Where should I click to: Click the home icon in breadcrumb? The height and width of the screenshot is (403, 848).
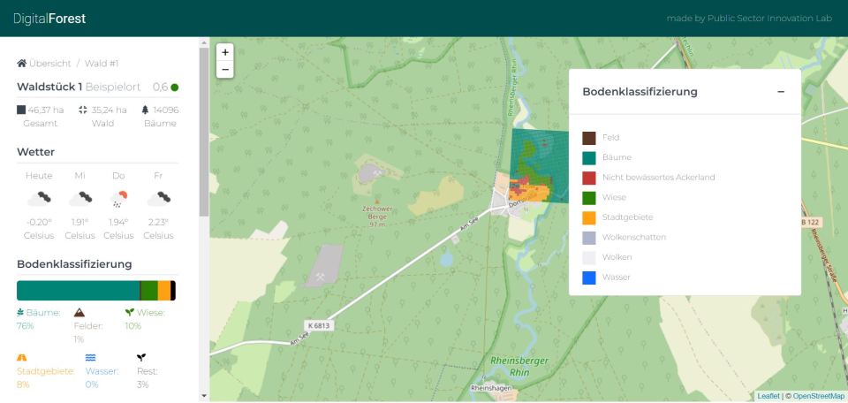point(22,64)
